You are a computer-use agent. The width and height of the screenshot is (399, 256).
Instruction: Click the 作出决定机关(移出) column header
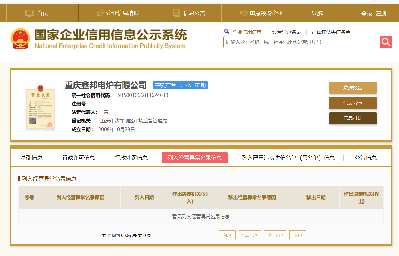click(362, 198)
